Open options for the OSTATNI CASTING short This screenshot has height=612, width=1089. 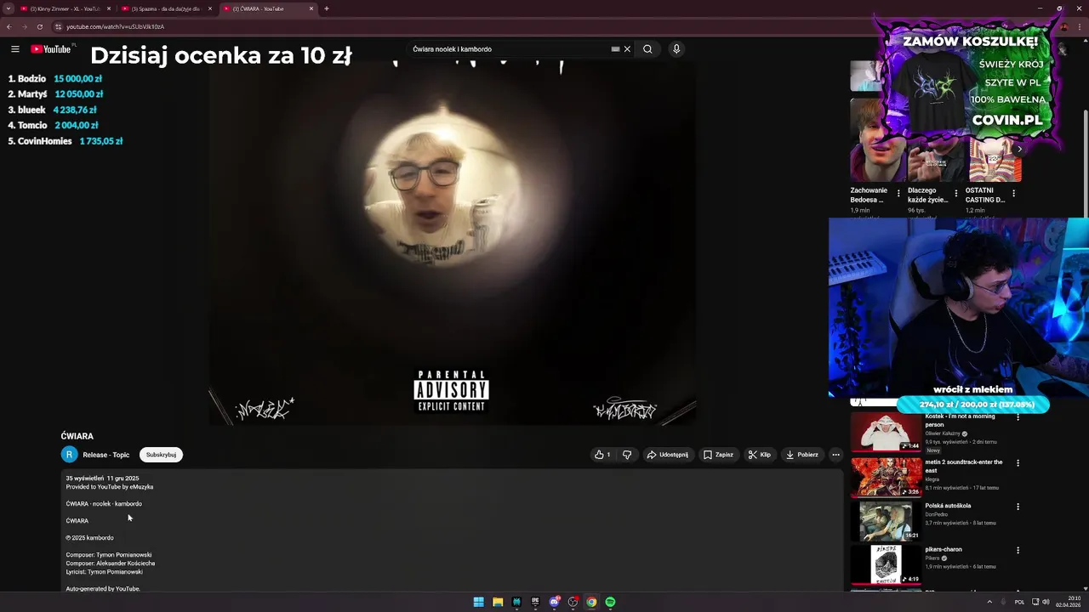click(1012, 193)
